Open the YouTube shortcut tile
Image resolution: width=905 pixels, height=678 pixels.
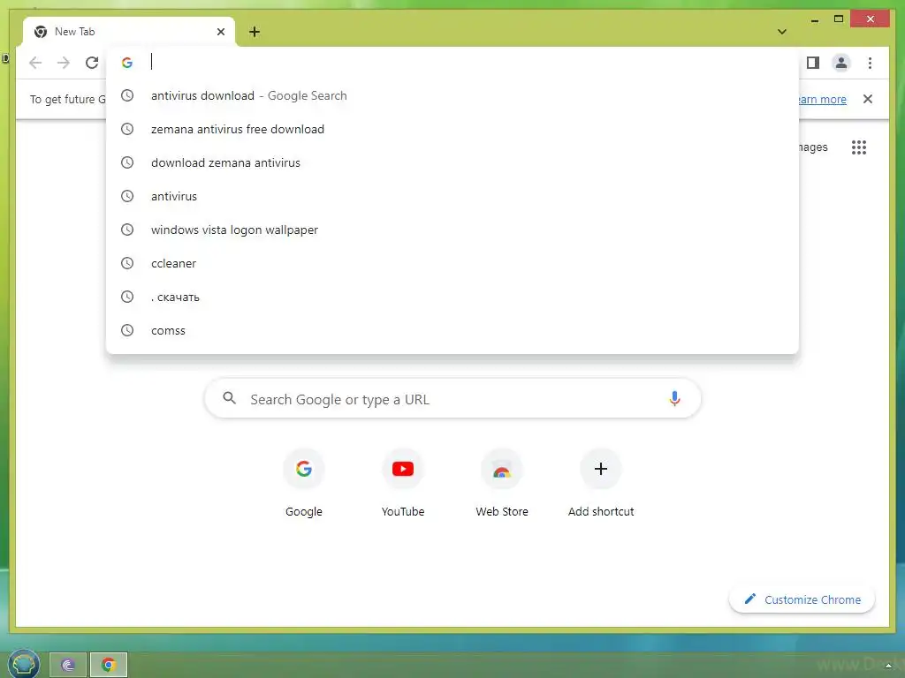pos(403,483)
